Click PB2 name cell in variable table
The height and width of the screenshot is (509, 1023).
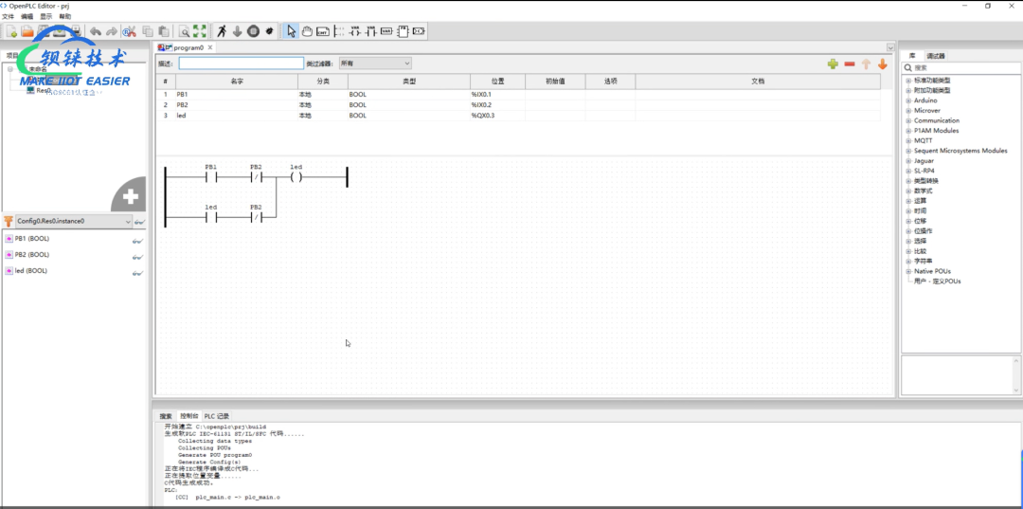(236, 105)
